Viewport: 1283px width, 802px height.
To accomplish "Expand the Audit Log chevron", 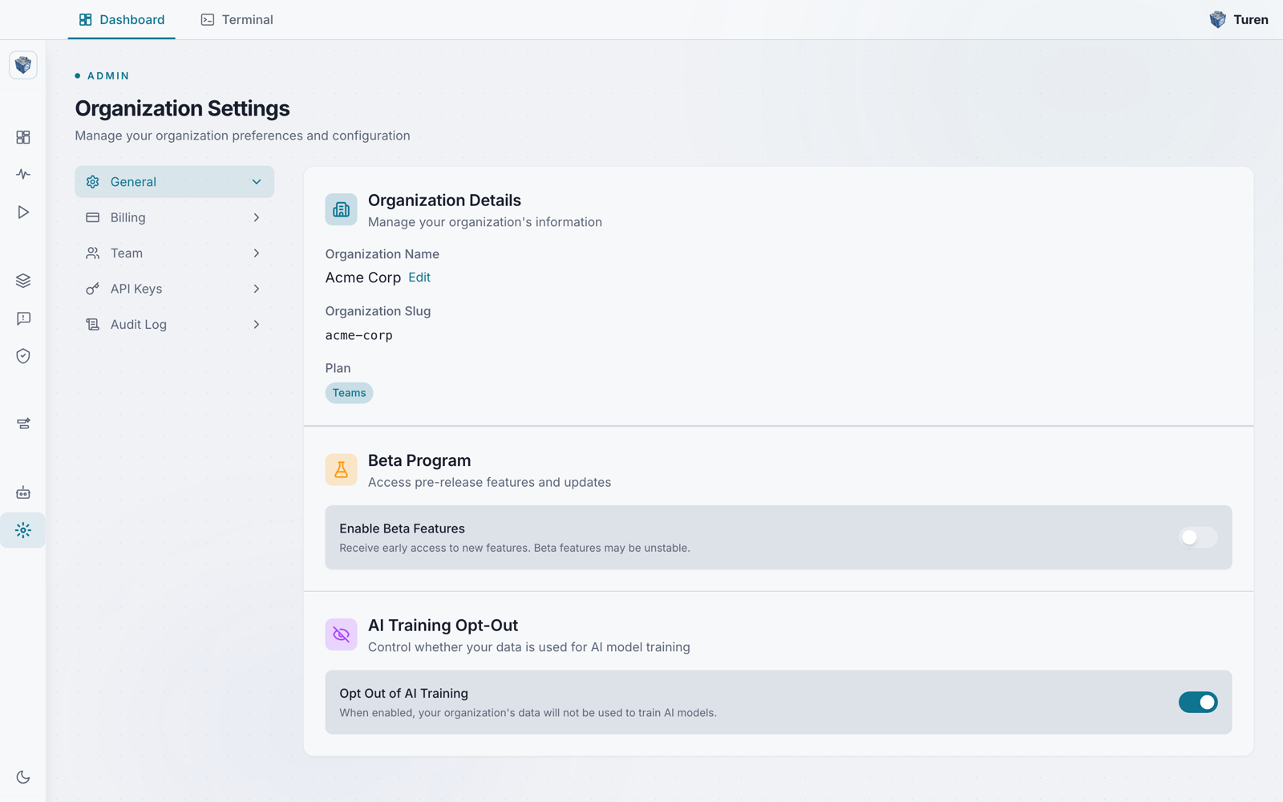I will click(257, 324).
